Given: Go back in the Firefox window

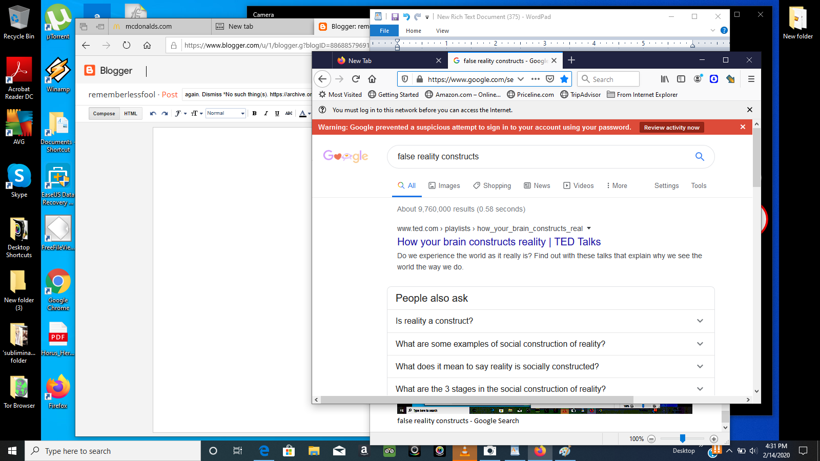Looking at the screenshot, I should [x=322, y=79].
